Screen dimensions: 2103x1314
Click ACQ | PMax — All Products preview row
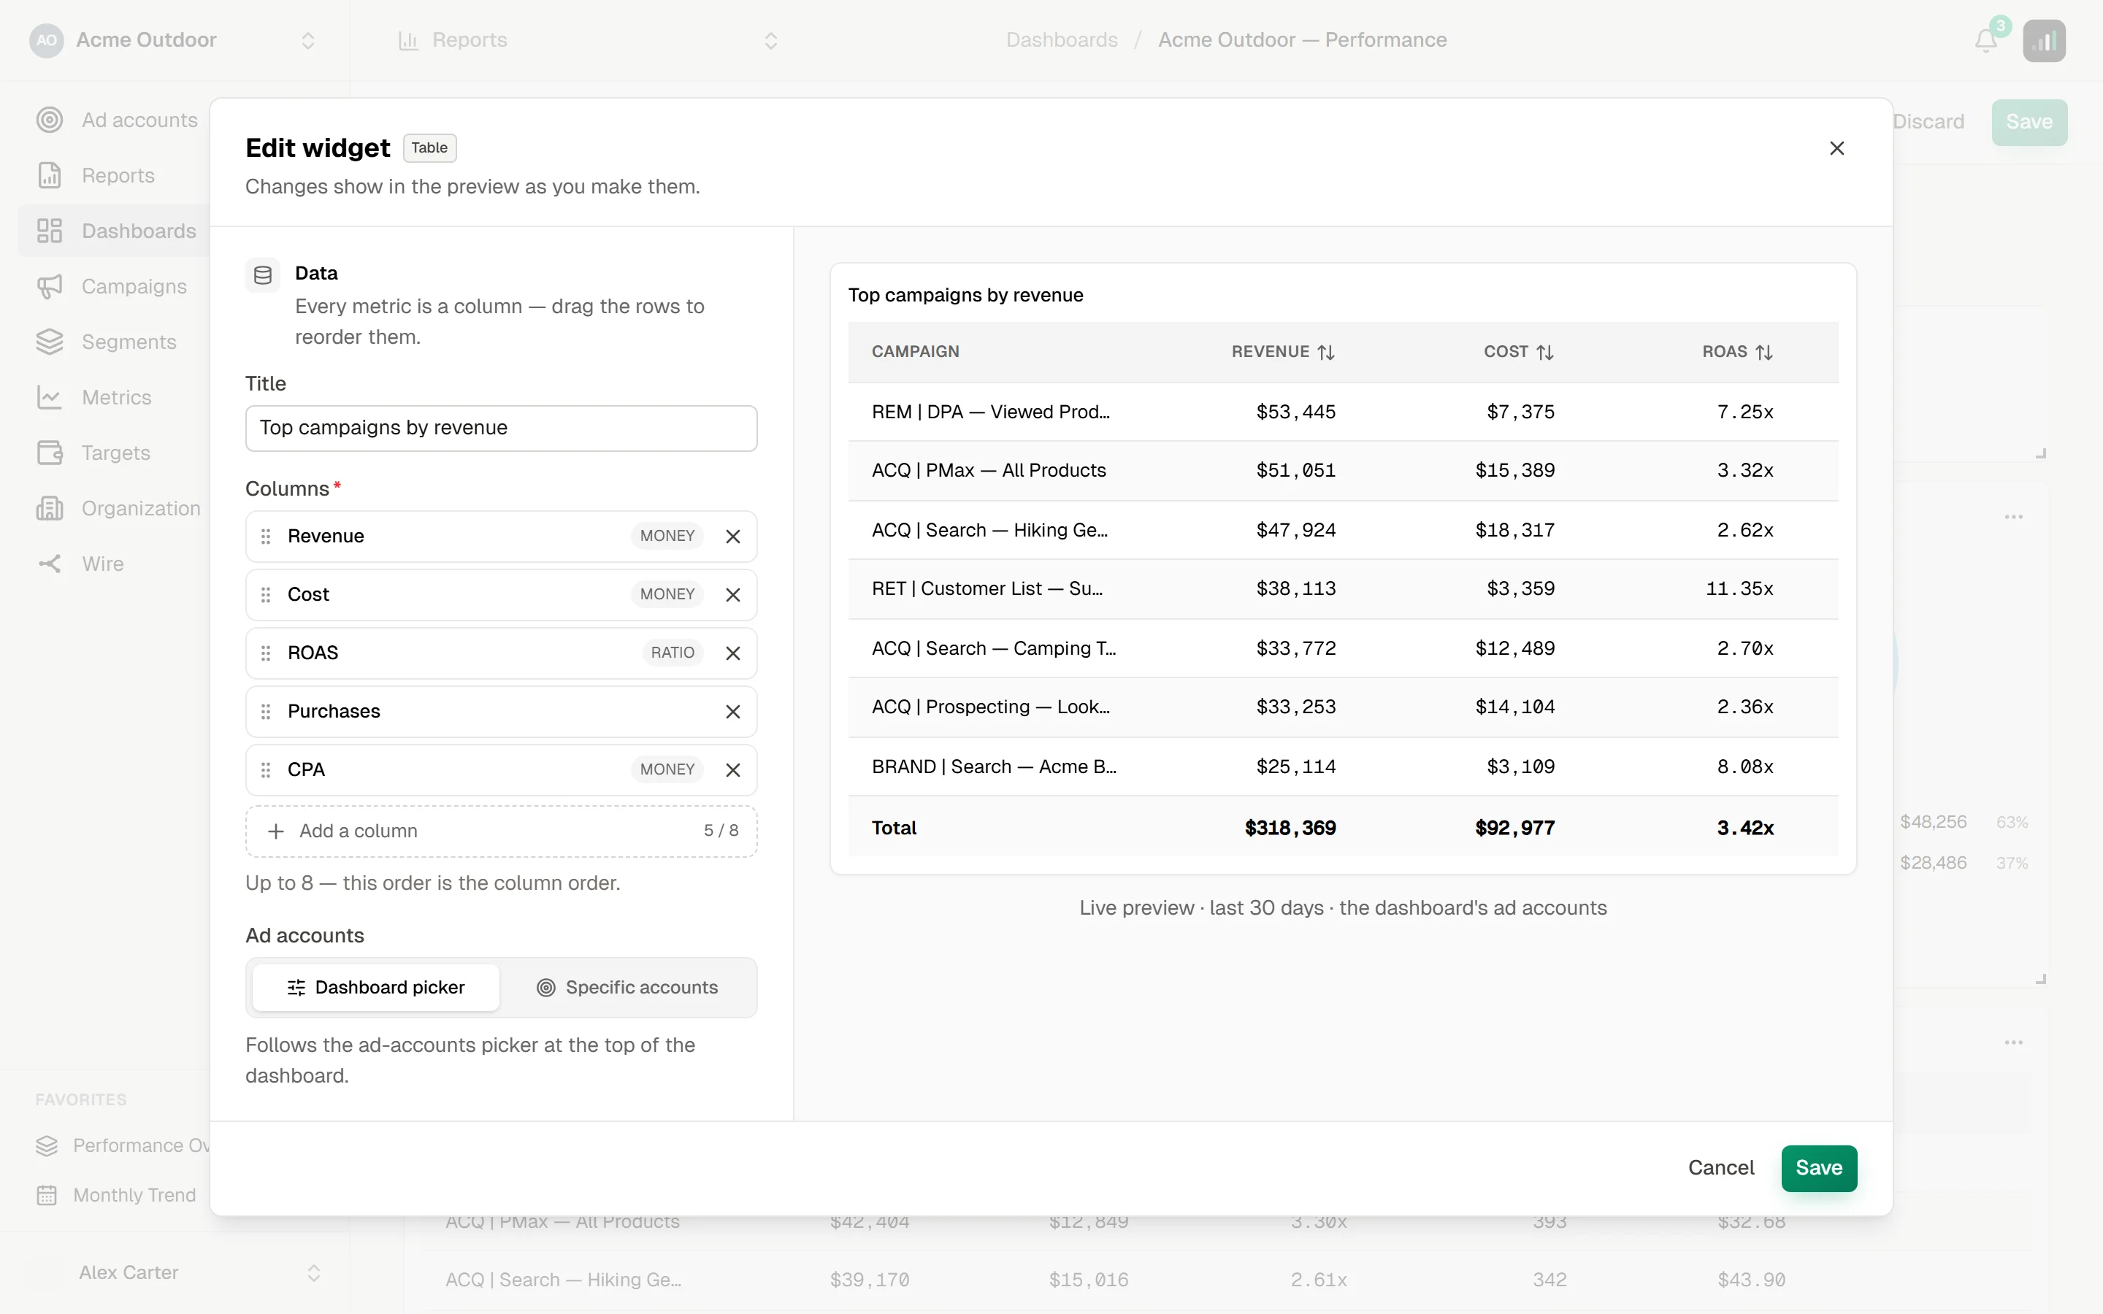click(x=1343, y=471)
